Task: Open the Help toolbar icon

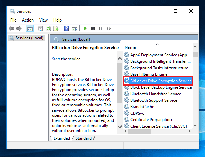Action: click(x=66, y=28)
